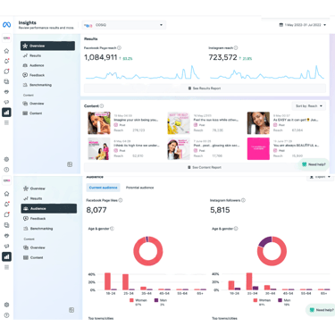The image size is (335, 335).
Task: Open Notifications bell in the Audience screen's rail
Action: (x=6, y=205)
